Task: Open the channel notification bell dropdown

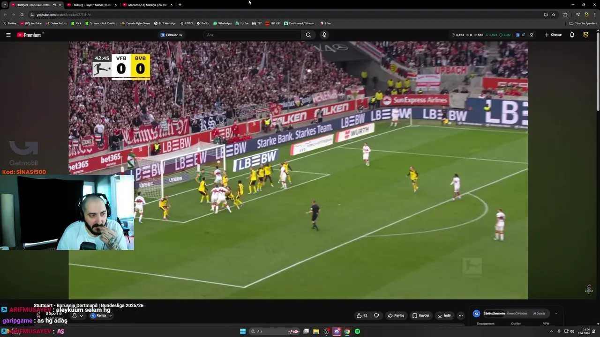Action: click(77, 315)
